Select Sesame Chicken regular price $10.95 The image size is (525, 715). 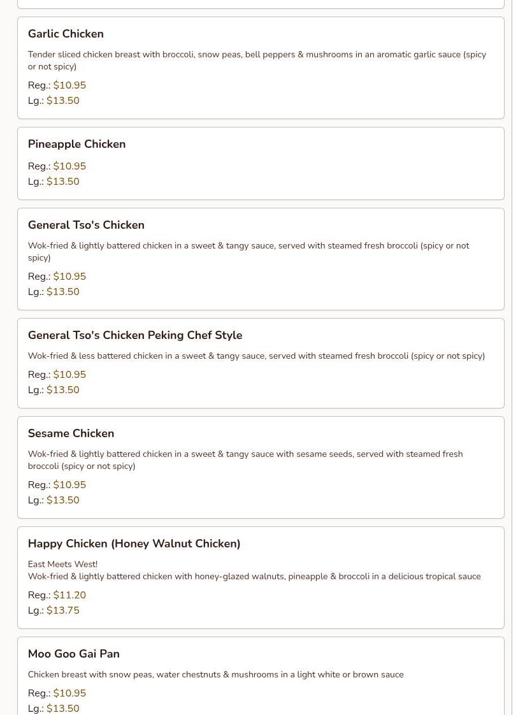(x=69, y=485)
